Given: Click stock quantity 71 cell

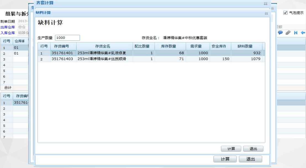Looking at the screenshot, I should [x=170, y=59].
